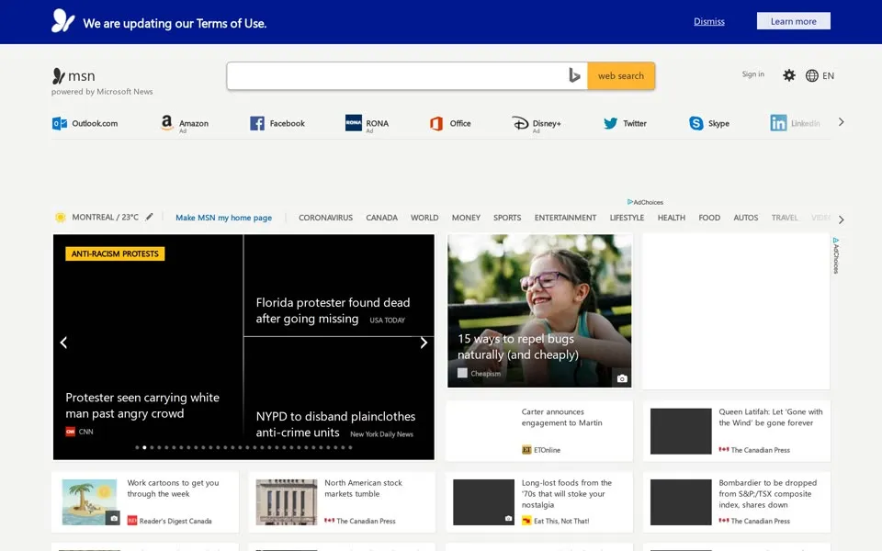Viewport: 882px width, 551px height.
Task: Open the Disney+ shortcut
Action: [536, 123]
